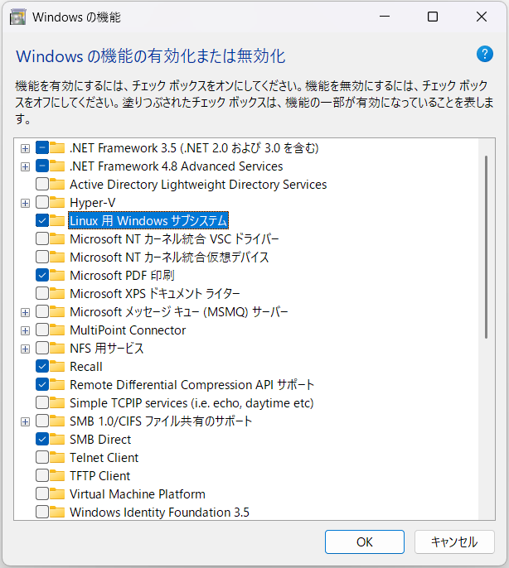509x568 pixels.
Task: Expand the MultiPoint Connector node
Action: point(25,330)
